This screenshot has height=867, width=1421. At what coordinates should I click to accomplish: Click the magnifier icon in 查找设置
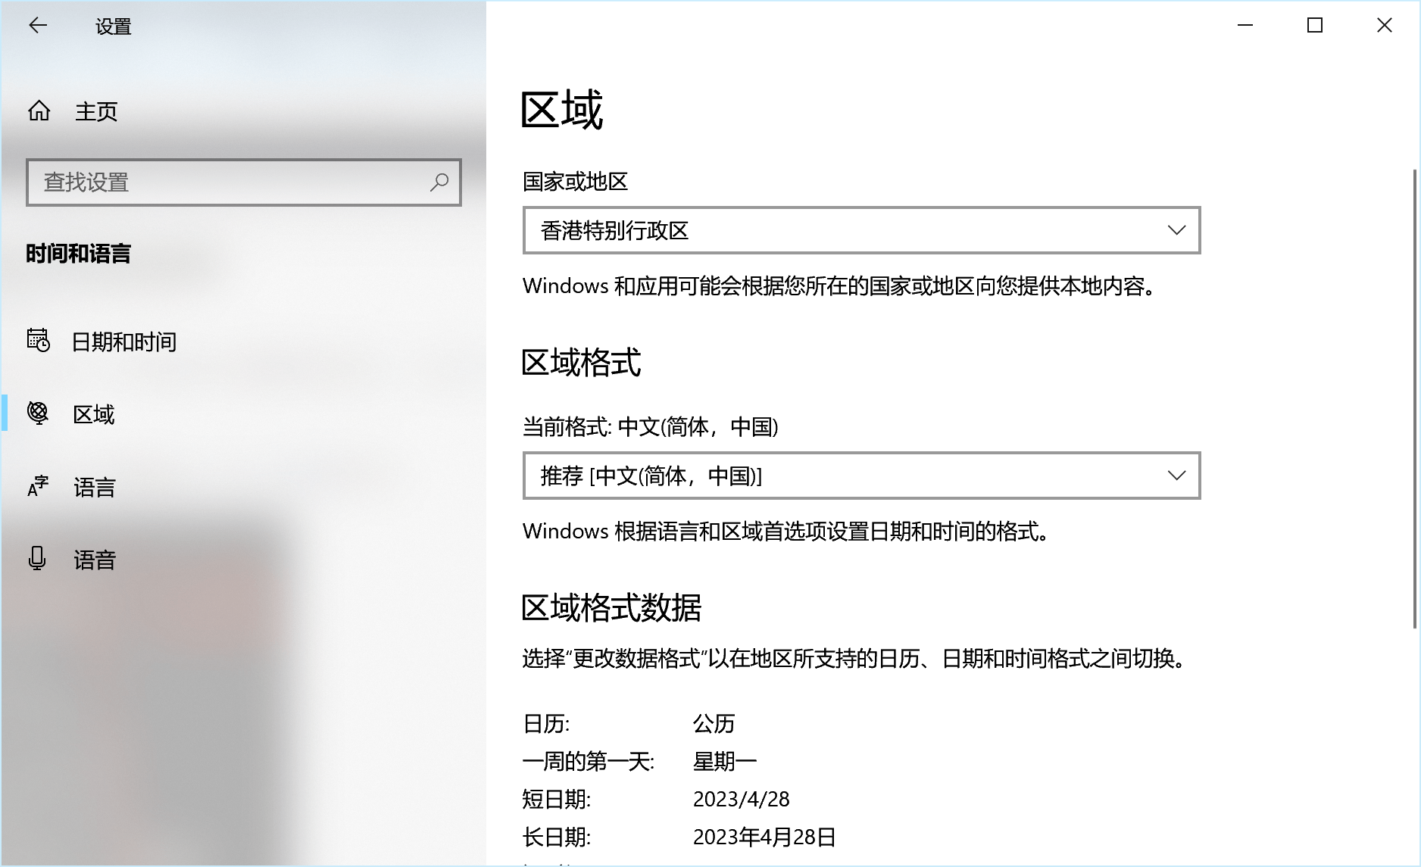439,182
